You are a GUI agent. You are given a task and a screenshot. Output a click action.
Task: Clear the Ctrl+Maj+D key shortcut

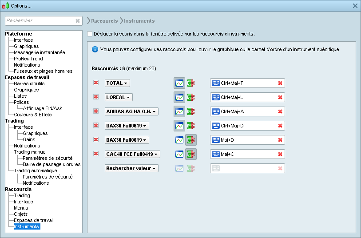click(x=280, y=126)
